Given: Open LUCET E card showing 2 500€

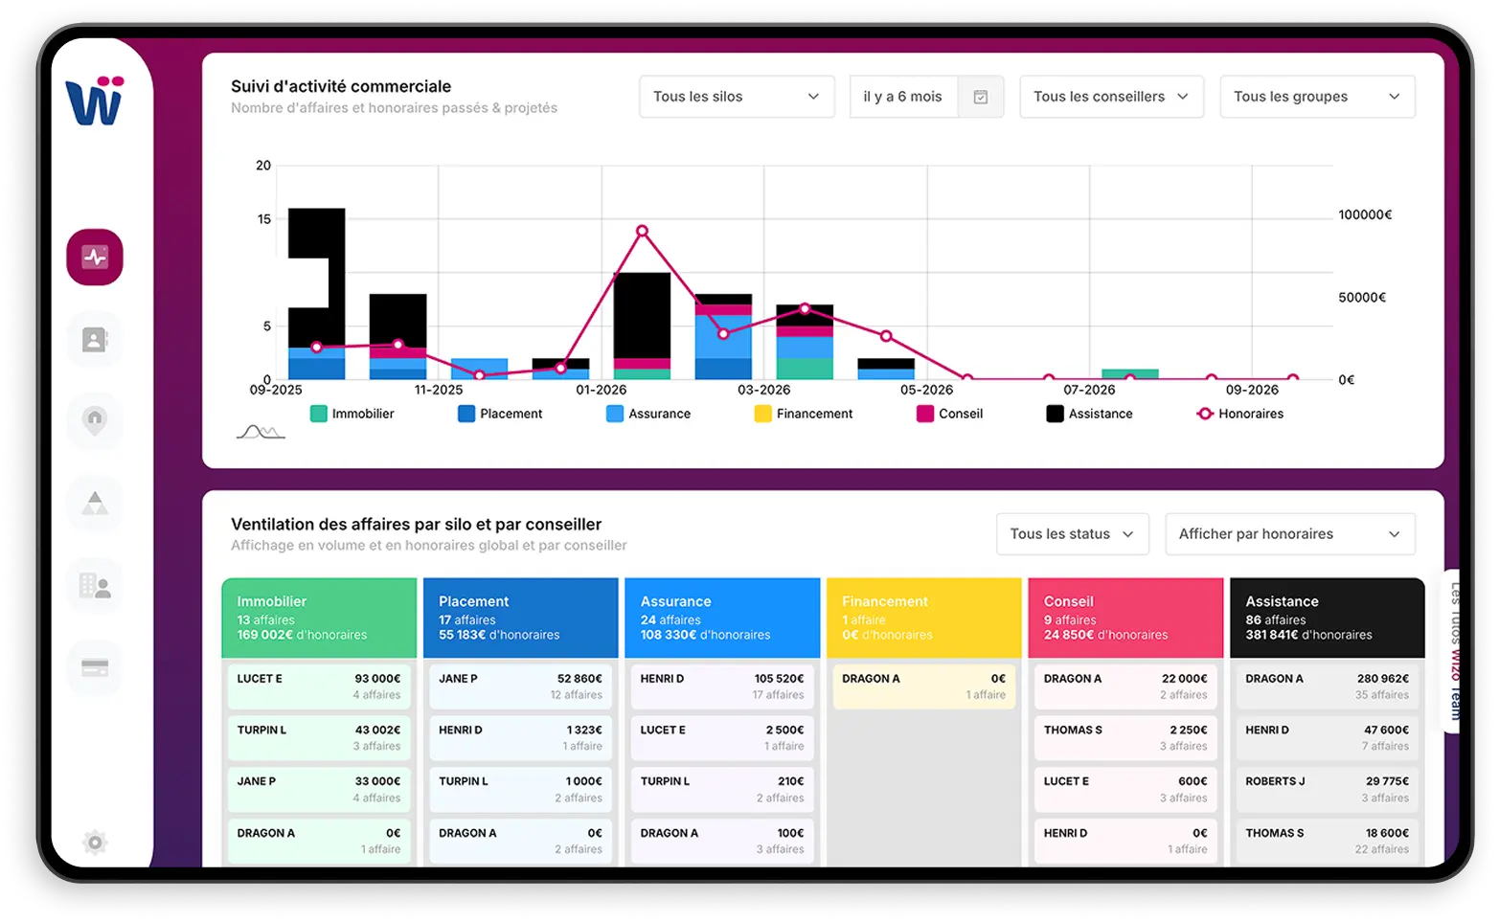Looking at the screenshot, I should pos(722,738).
